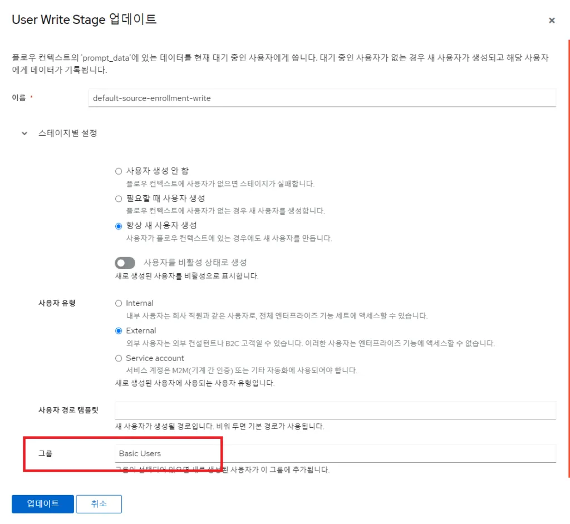Select the 항상 새 사용자 생성 radio option
Image resolution: width=570 pixels, height=524 pixels.
coord(118,226)
